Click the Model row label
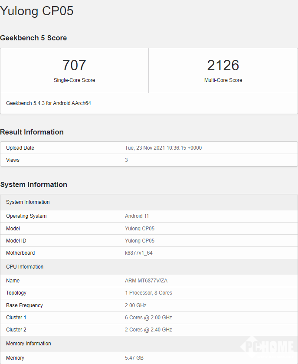This screenshot has height=364, width=298. coord(13,229)
